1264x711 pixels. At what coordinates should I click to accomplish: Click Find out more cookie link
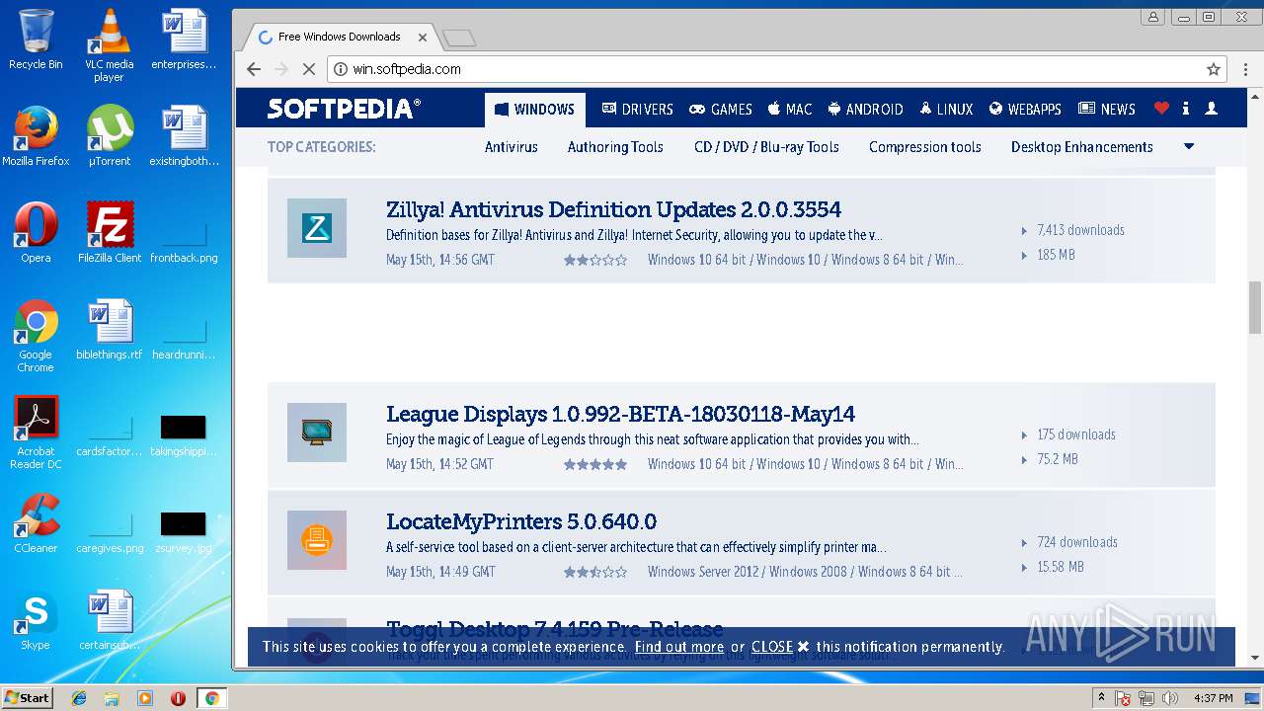pyautogui.click(x=679, y=647)
